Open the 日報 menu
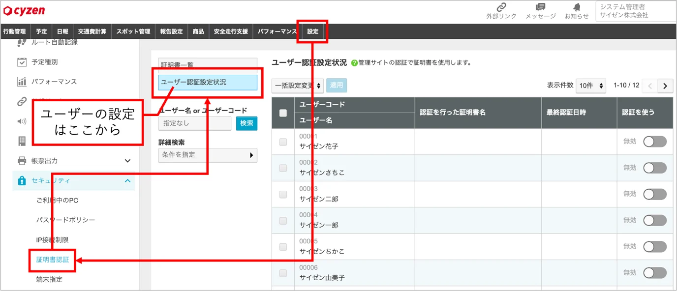Image resolution: width=677 pixels, height=291 pixels. click(x=62, y=31)
